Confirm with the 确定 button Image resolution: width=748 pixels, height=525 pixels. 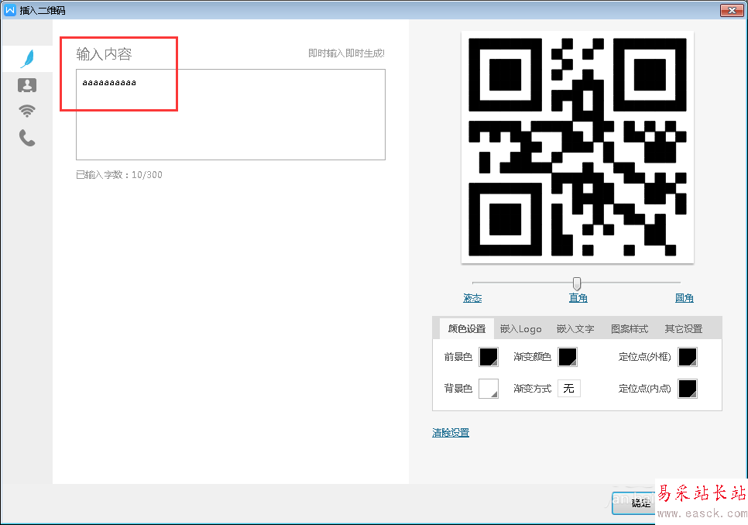(640, 503)
